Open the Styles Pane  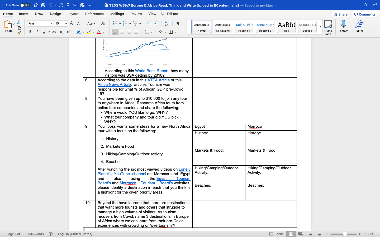tap(328, 28)
